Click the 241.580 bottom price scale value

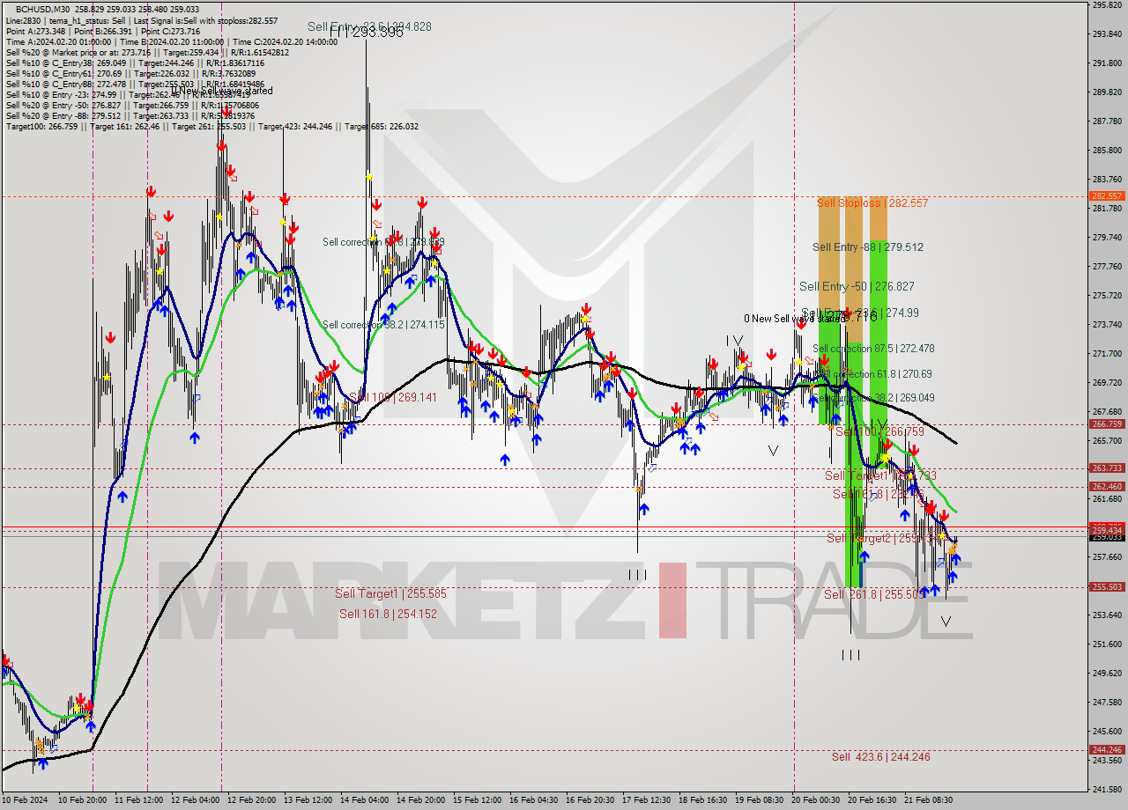coord(1109,789)
